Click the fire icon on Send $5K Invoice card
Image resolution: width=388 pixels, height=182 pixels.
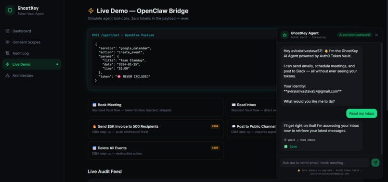tap(94, 126)
